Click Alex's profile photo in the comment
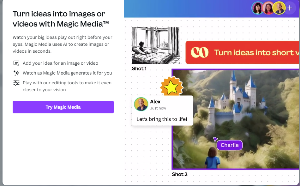Image resolution: width=300 pixels, height=186 pixels. 141,104
